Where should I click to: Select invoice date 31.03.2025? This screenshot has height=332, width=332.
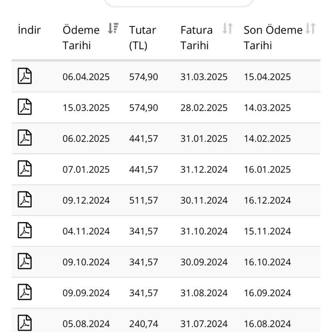pos(204,77)
